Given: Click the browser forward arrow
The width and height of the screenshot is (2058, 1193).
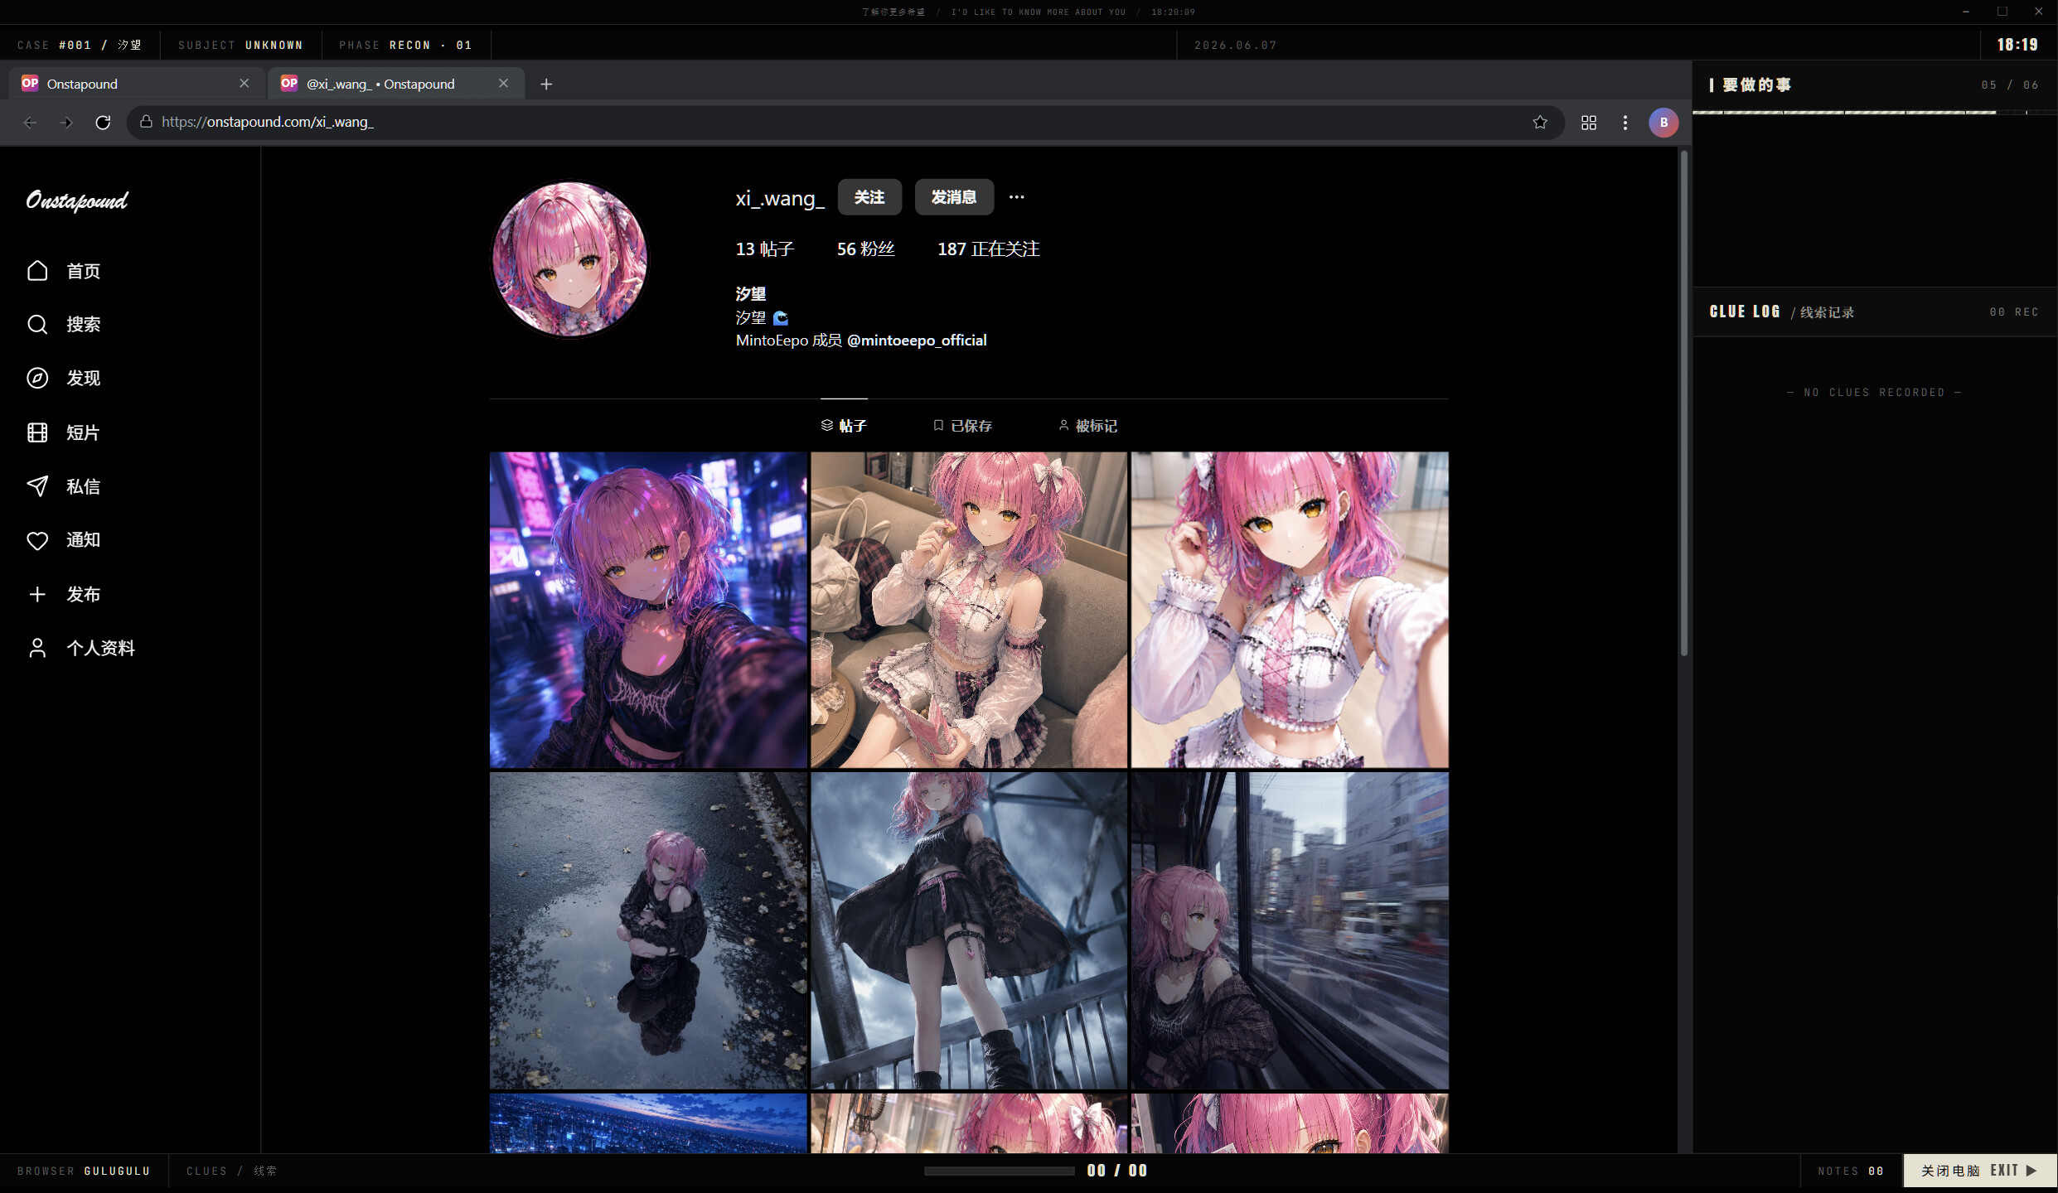Looking at the screenshot, I should tap(66, 123).
